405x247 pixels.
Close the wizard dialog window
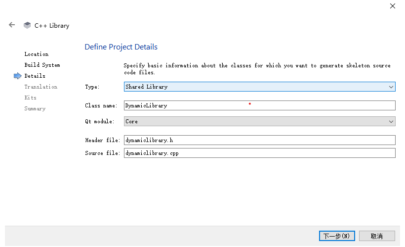click(x=393, y=6)
